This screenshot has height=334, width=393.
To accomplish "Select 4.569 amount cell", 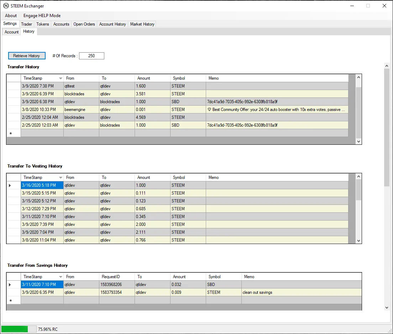I will pyautogui.click(x=152, y=117).
